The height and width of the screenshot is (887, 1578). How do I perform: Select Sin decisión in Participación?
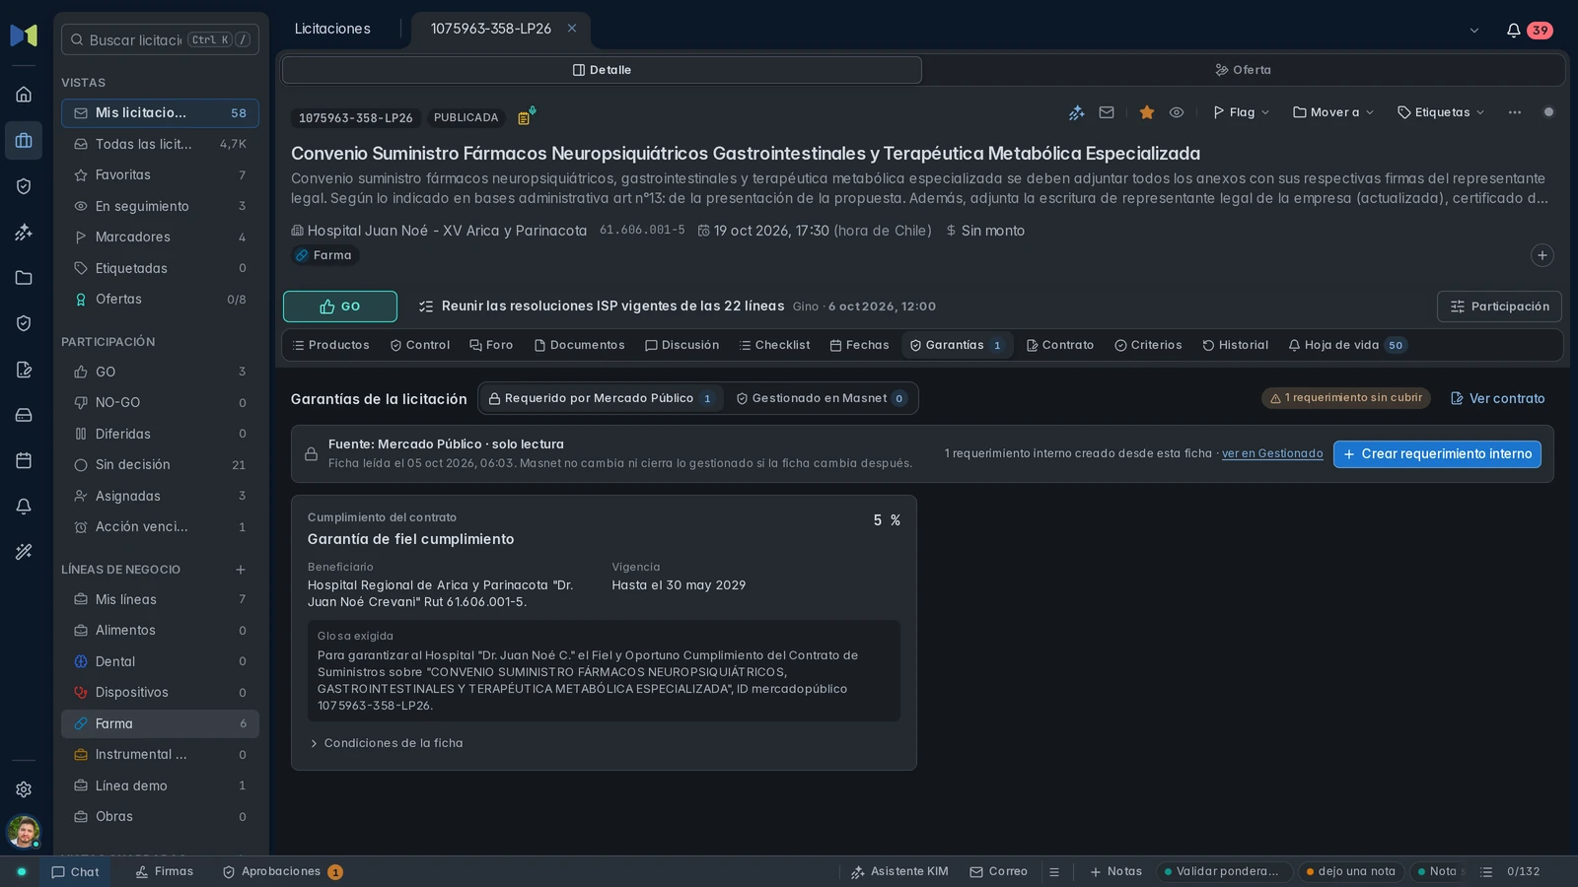pyautogui.click(x=160, y=465)
